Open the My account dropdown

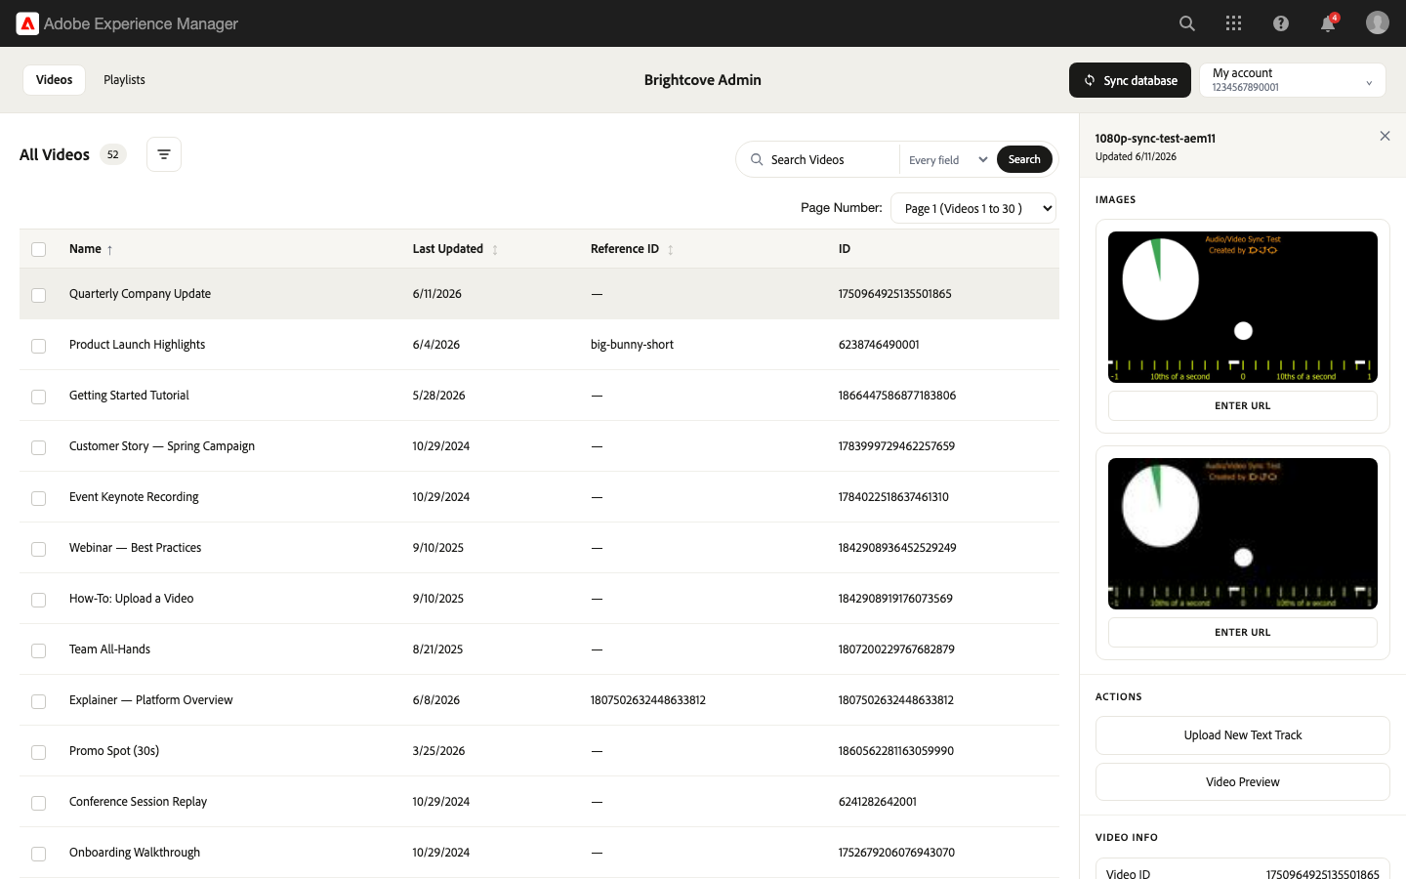point(1293,80)
